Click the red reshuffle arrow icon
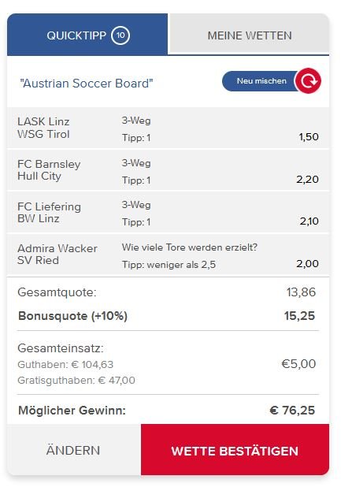Image resolution: width=341 pixels, height=487 pixels. tap(308, 81)
